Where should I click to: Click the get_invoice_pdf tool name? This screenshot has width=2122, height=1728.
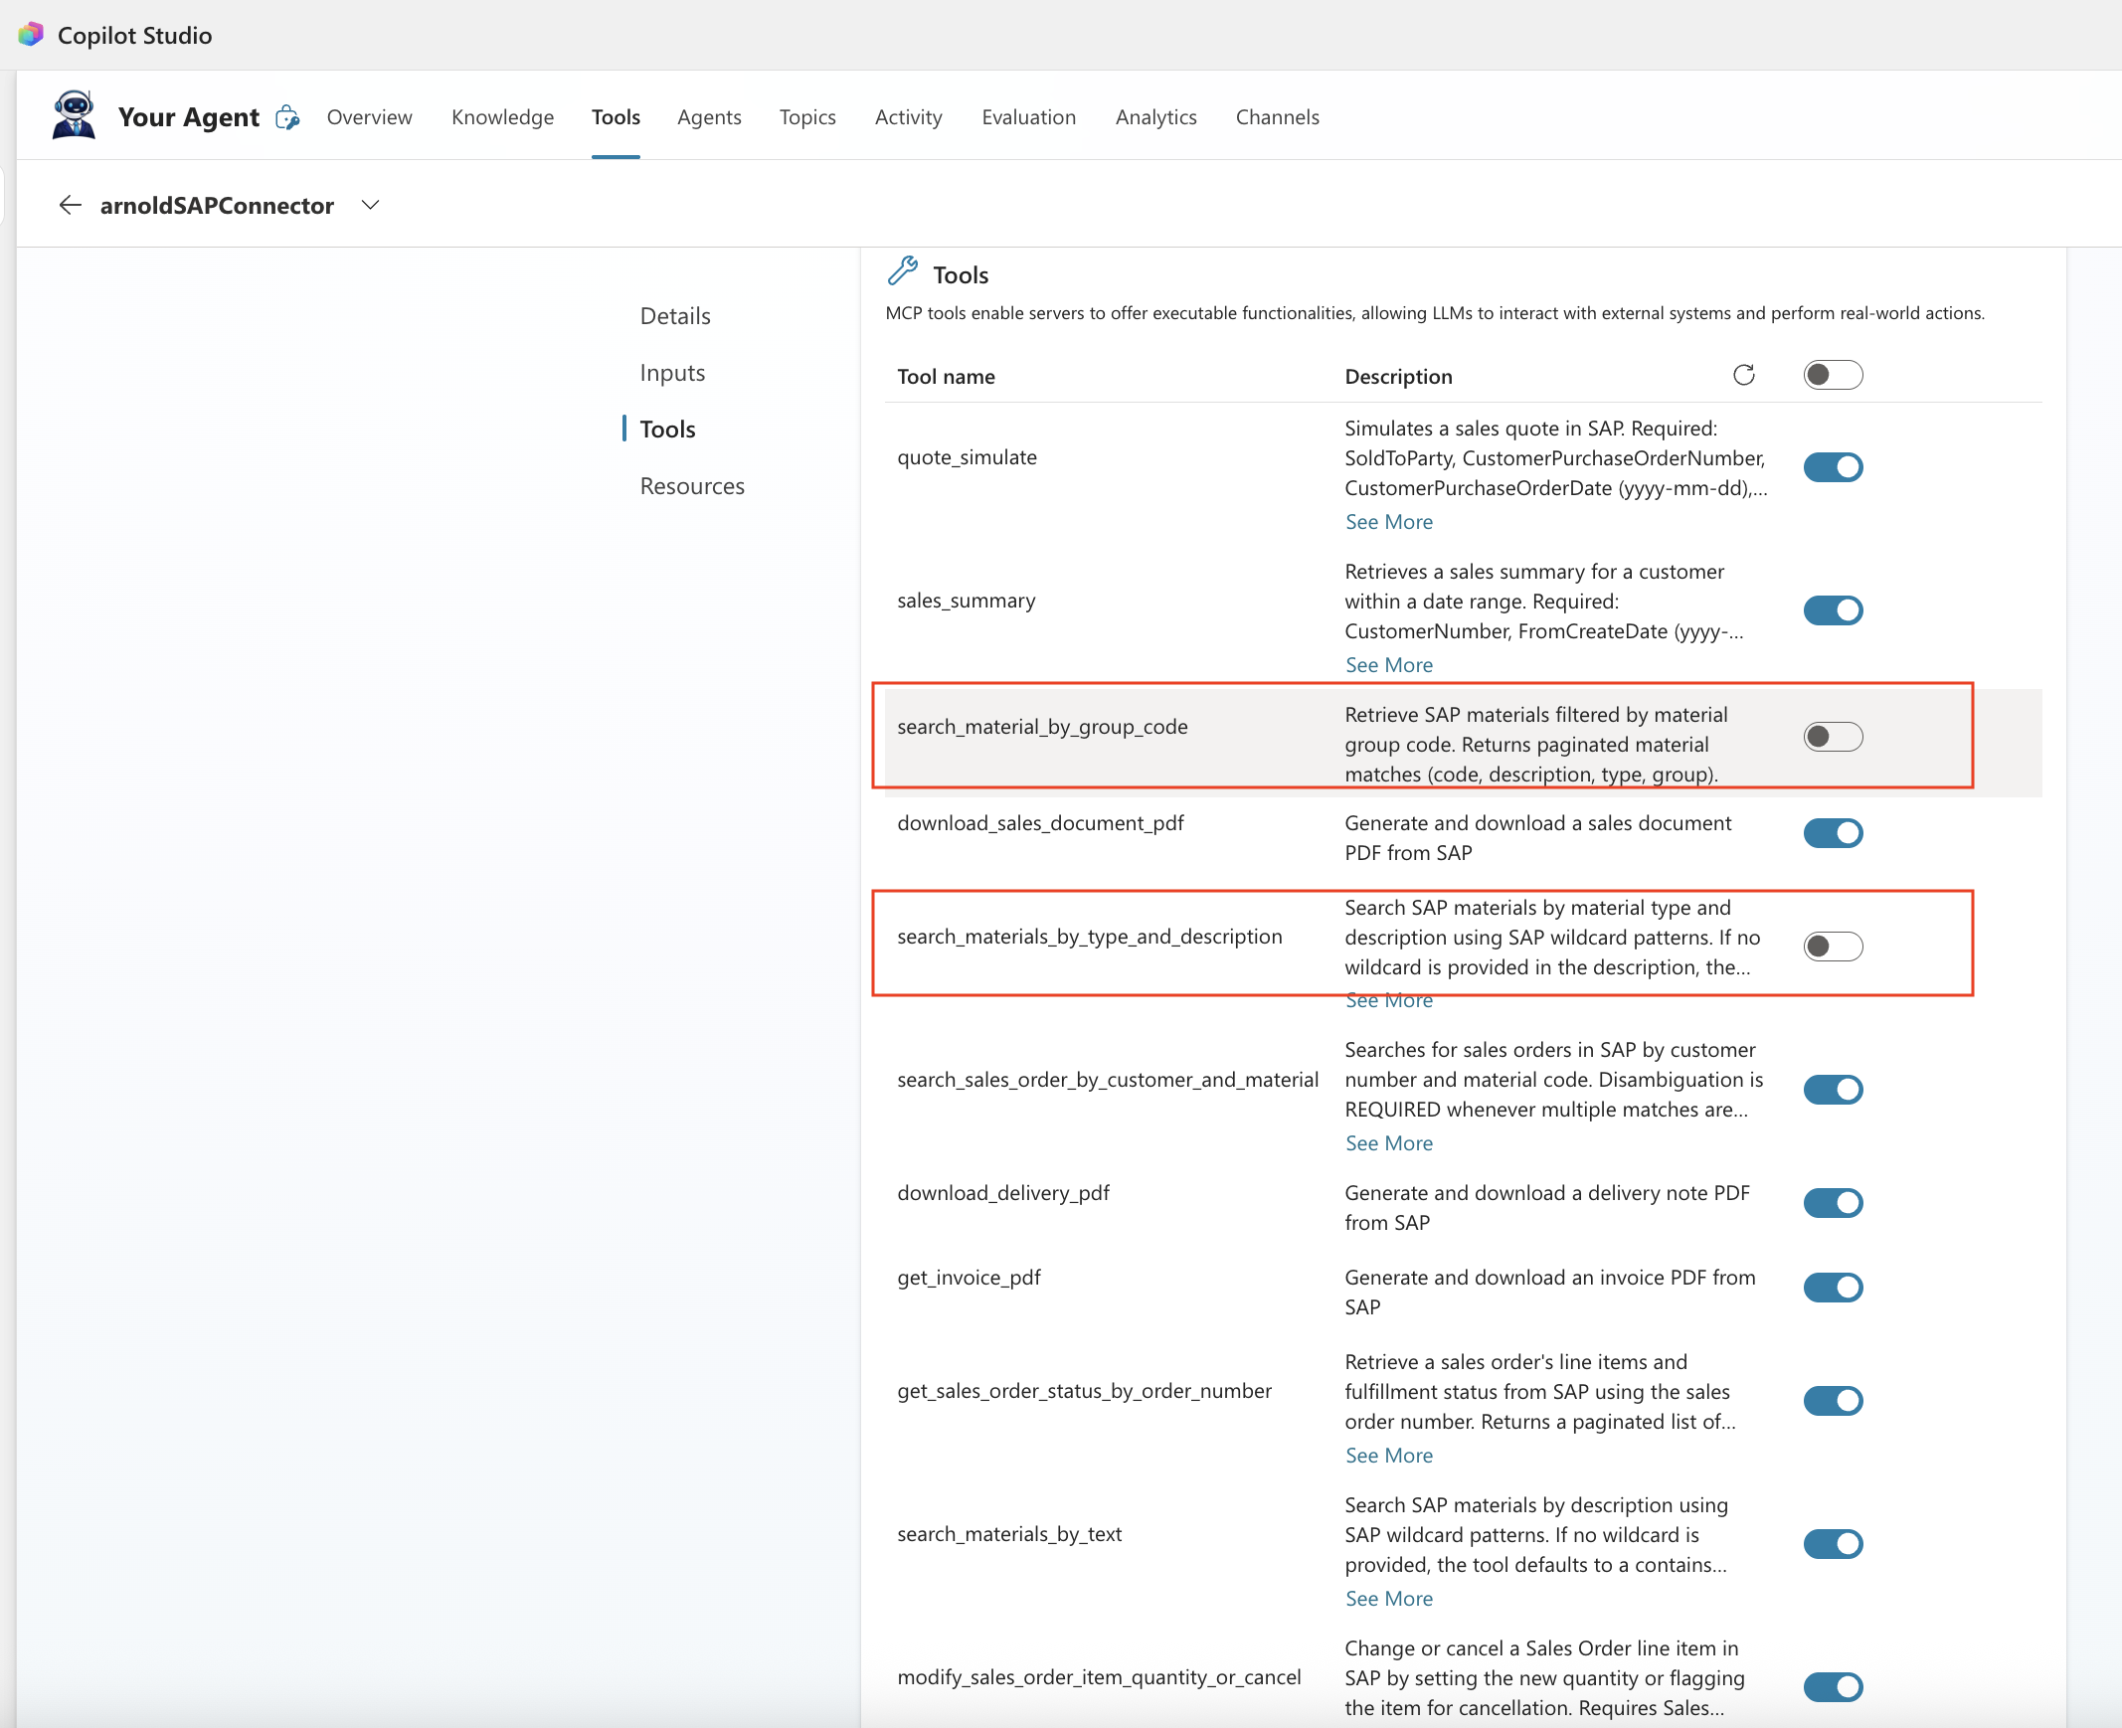point(969,1278)
